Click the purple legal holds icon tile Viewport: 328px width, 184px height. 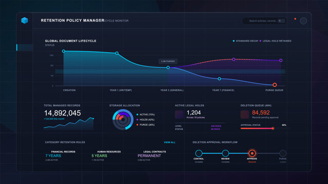coord(179,114)
